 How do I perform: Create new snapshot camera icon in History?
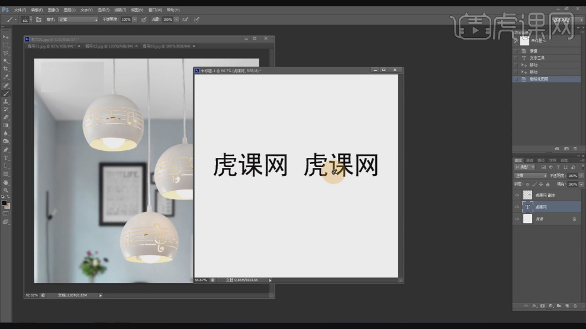click(566, 149)
